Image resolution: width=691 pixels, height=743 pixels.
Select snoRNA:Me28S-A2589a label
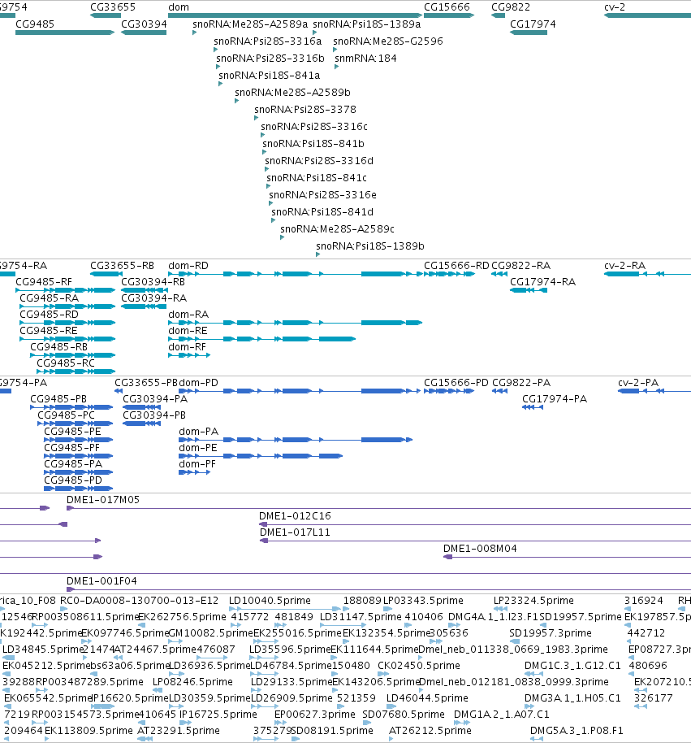[x=250, y=24]
